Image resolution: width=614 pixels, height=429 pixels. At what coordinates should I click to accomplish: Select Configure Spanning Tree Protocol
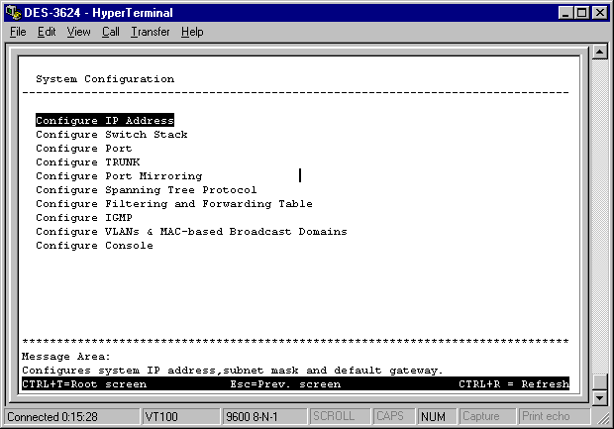tap(147, 190)
